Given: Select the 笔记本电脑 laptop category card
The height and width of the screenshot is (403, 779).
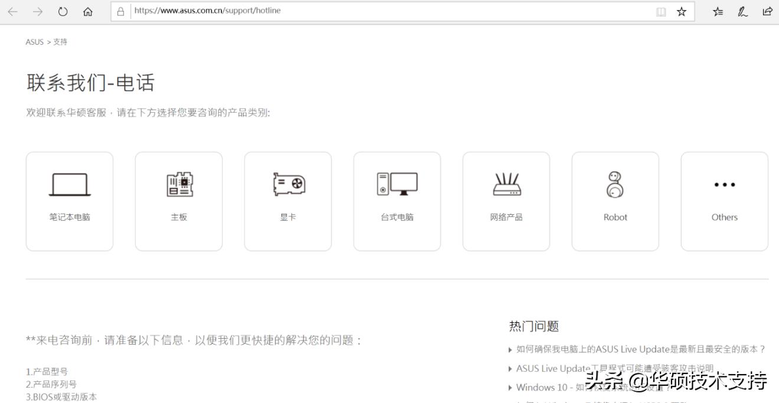Looking at the screenshot, I should click(x=69, y=201).
